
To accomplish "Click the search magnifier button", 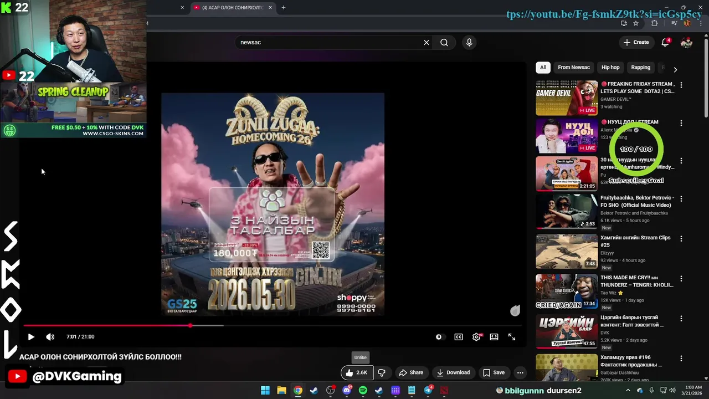I will (444, 42).
